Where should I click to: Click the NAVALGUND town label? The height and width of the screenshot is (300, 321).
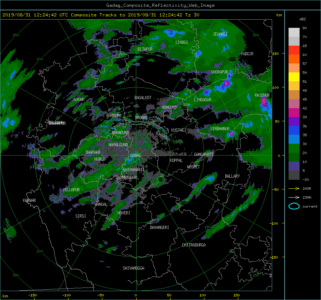(118, 145)
